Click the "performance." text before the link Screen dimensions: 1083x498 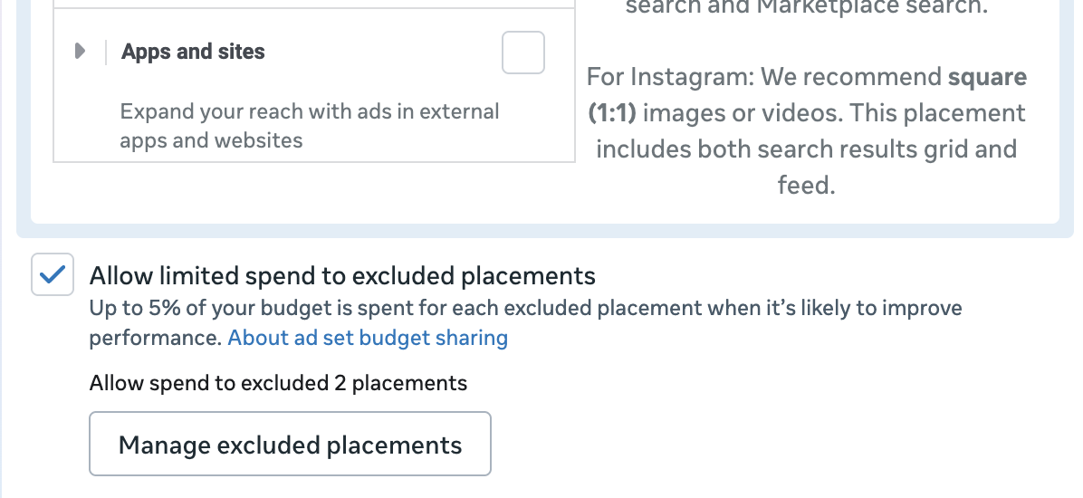pyautogui.click(x=155, y=339)
